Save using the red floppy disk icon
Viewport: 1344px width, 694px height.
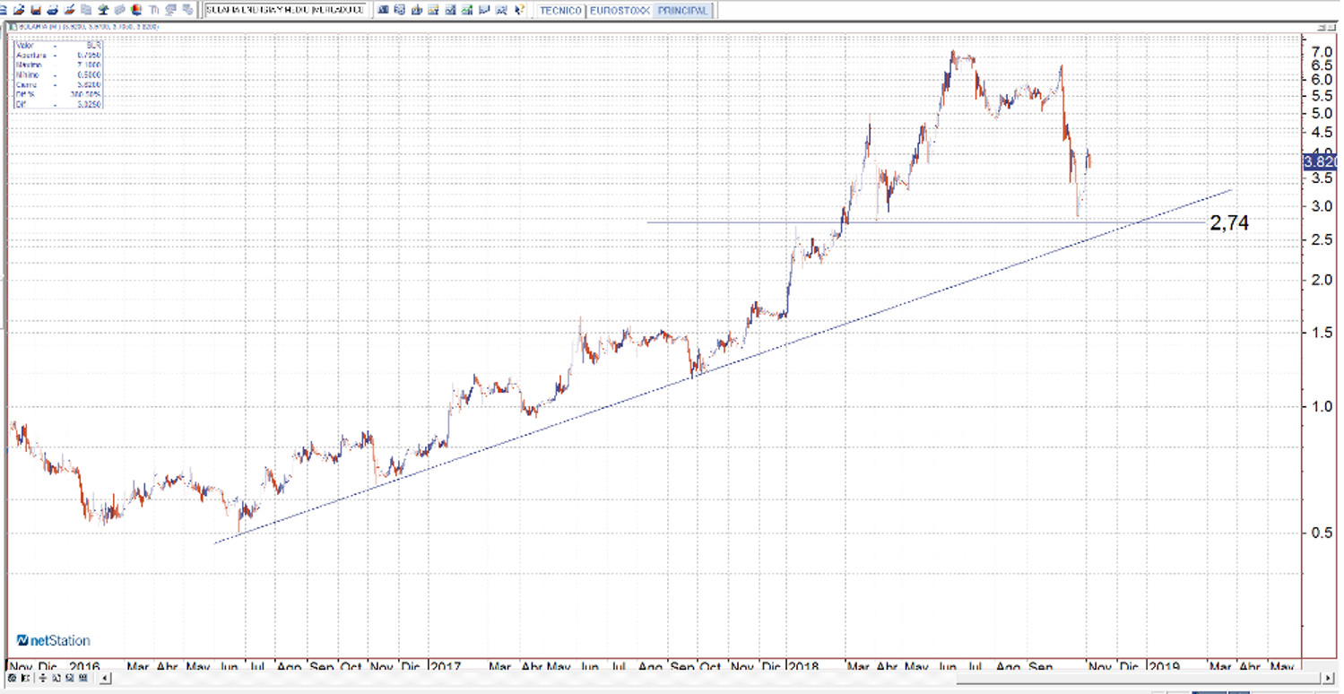click(x=35, y=10)
